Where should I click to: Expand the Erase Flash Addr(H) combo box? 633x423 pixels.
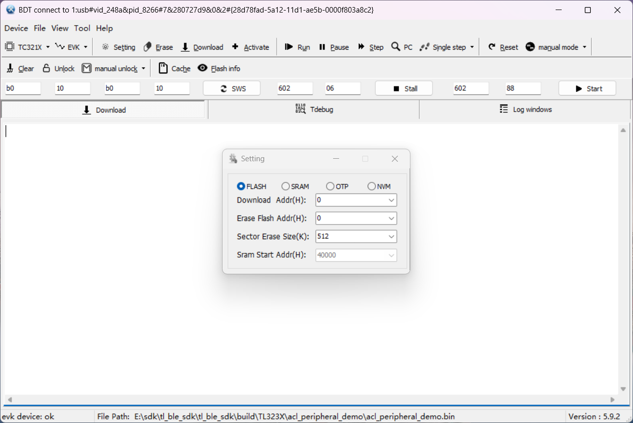point(391,218)
